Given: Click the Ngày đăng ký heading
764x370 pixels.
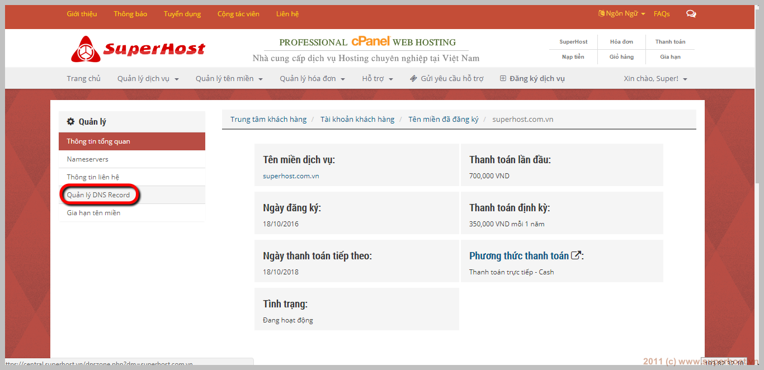Looking at the screenshot, I should (x=292, y=208).
